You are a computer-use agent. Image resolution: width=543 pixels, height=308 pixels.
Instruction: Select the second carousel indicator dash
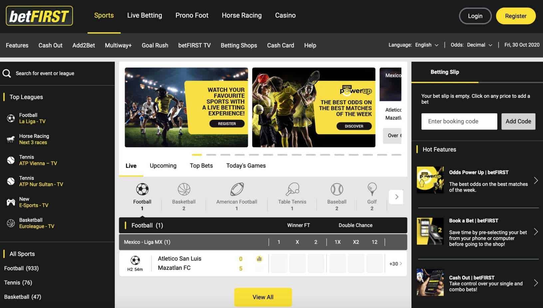[x=211, y=155]
